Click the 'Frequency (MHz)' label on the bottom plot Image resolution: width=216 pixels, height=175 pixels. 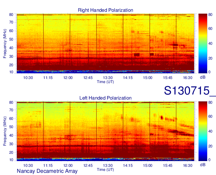5,131
